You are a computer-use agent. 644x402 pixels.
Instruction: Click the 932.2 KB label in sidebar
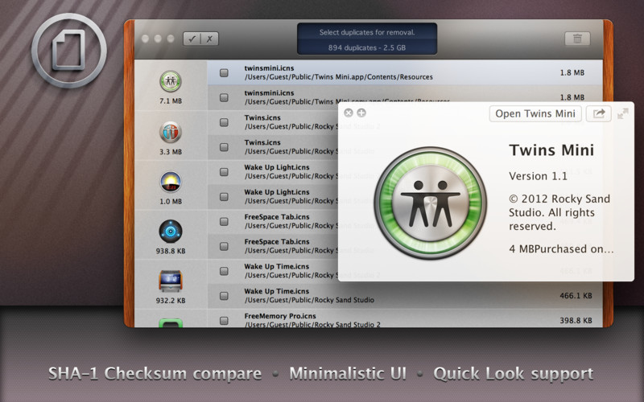point(171,301)
